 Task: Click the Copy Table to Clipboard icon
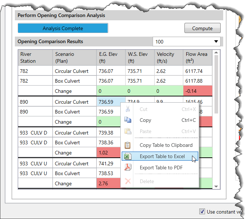tap(128, 145)
